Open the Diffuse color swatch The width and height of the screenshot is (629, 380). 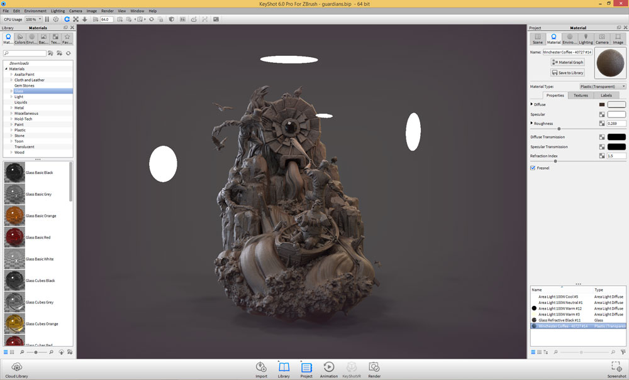coord(616,104)
